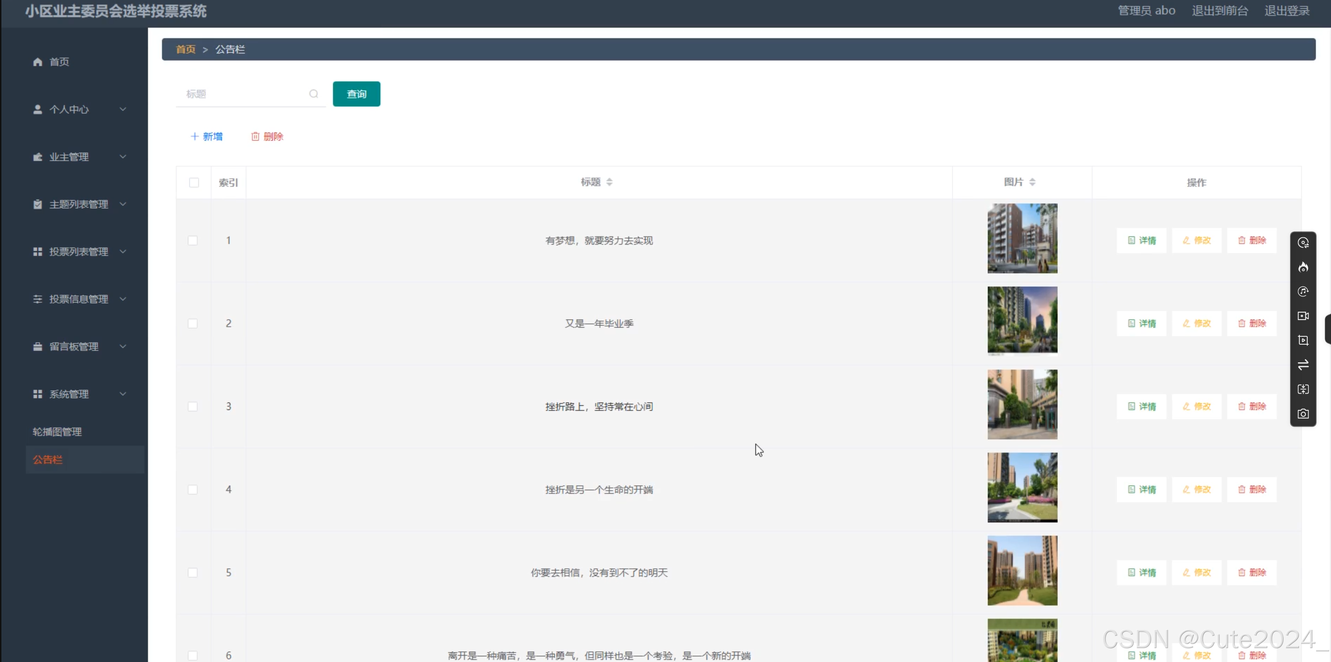Open the thumbnail image in row 1
This screenshot has width=1331, height=662.
coord(1022,239)
